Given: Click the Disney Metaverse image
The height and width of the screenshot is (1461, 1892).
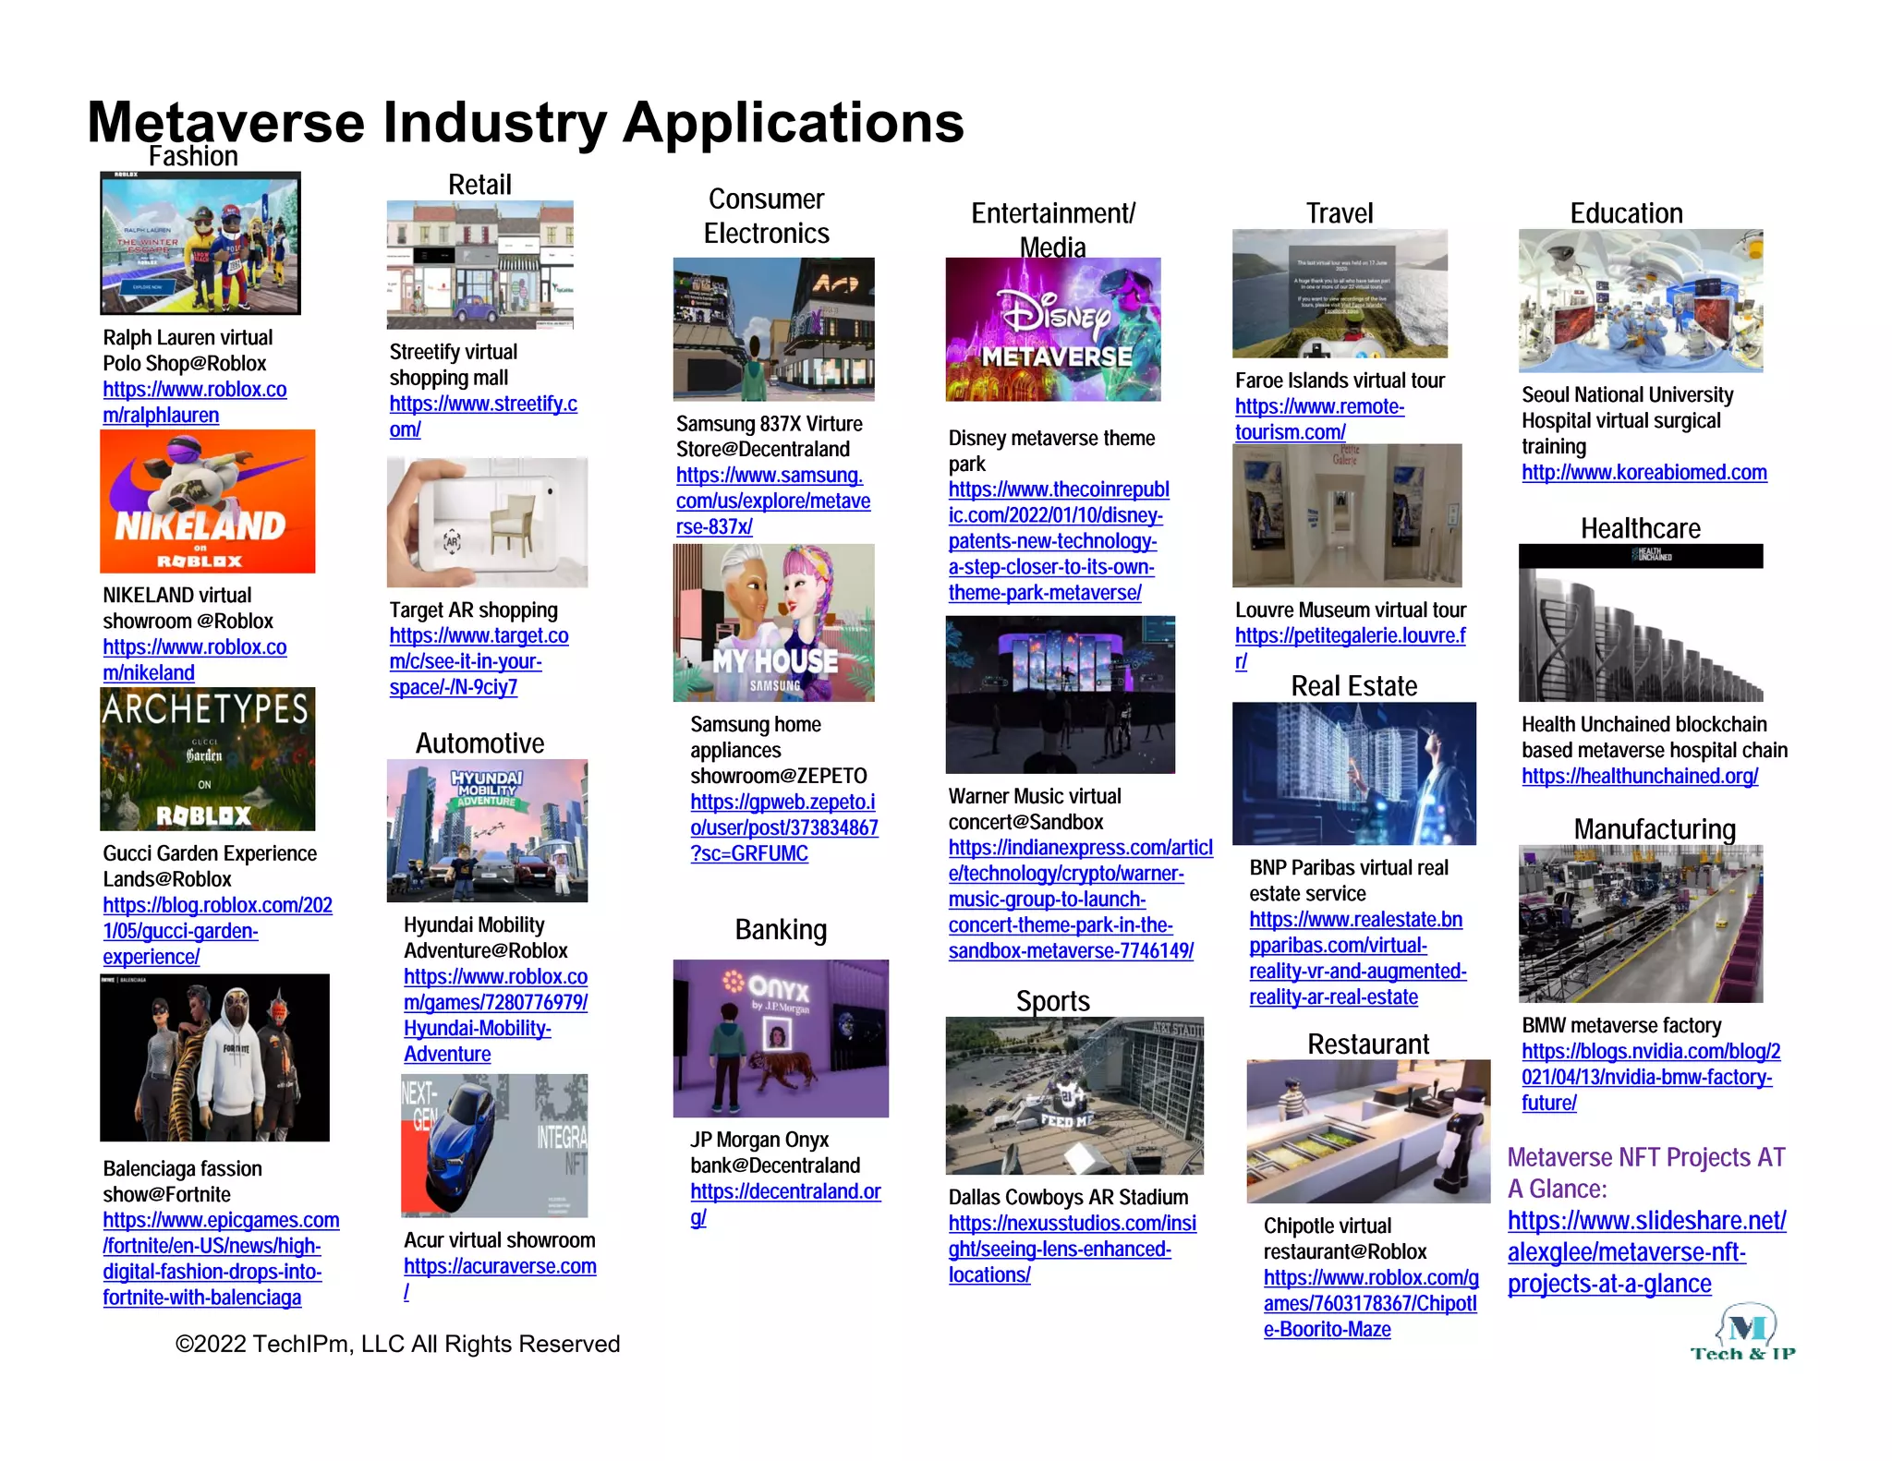Looking at the screenshot, I should coord(1053,329).
